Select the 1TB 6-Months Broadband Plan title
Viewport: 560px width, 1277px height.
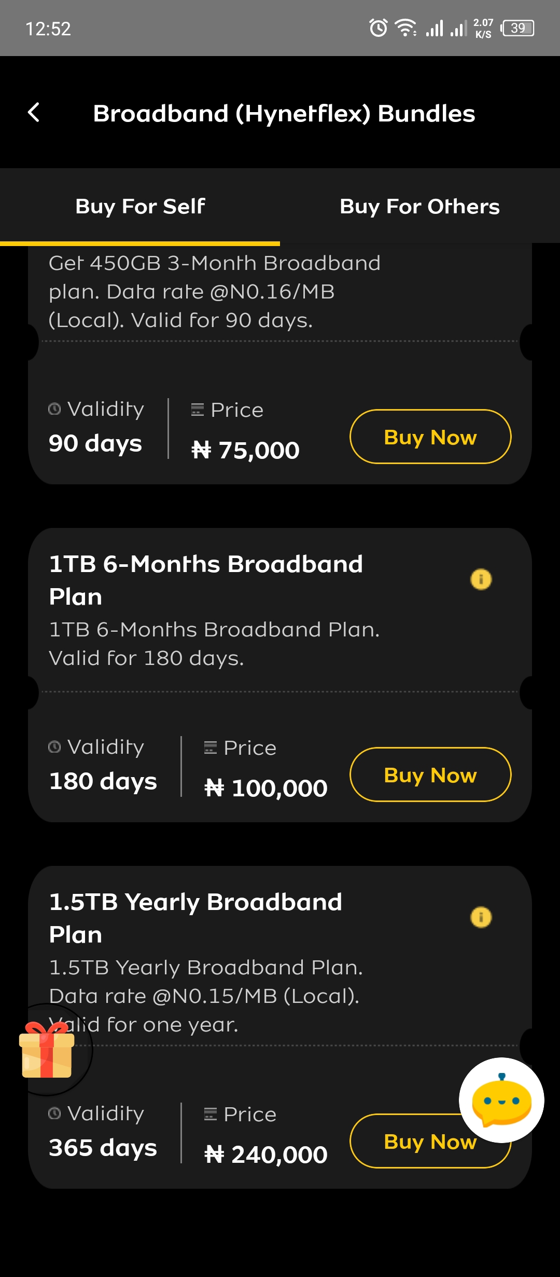tap(206, 580)
